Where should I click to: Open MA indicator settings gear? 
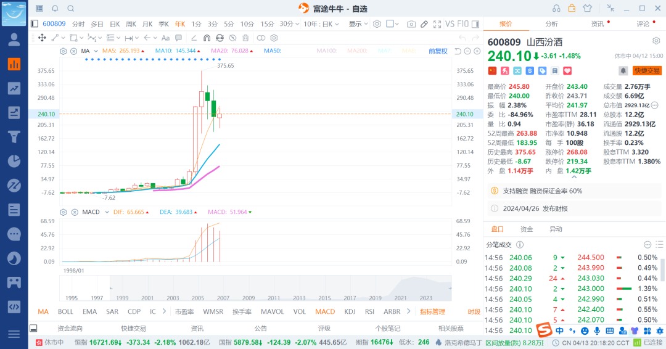point(64,51)
